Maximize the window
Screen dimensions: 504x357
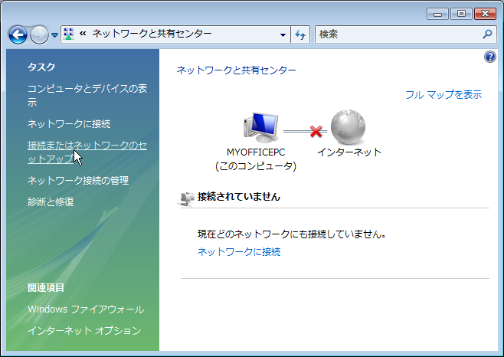(461, 14)
